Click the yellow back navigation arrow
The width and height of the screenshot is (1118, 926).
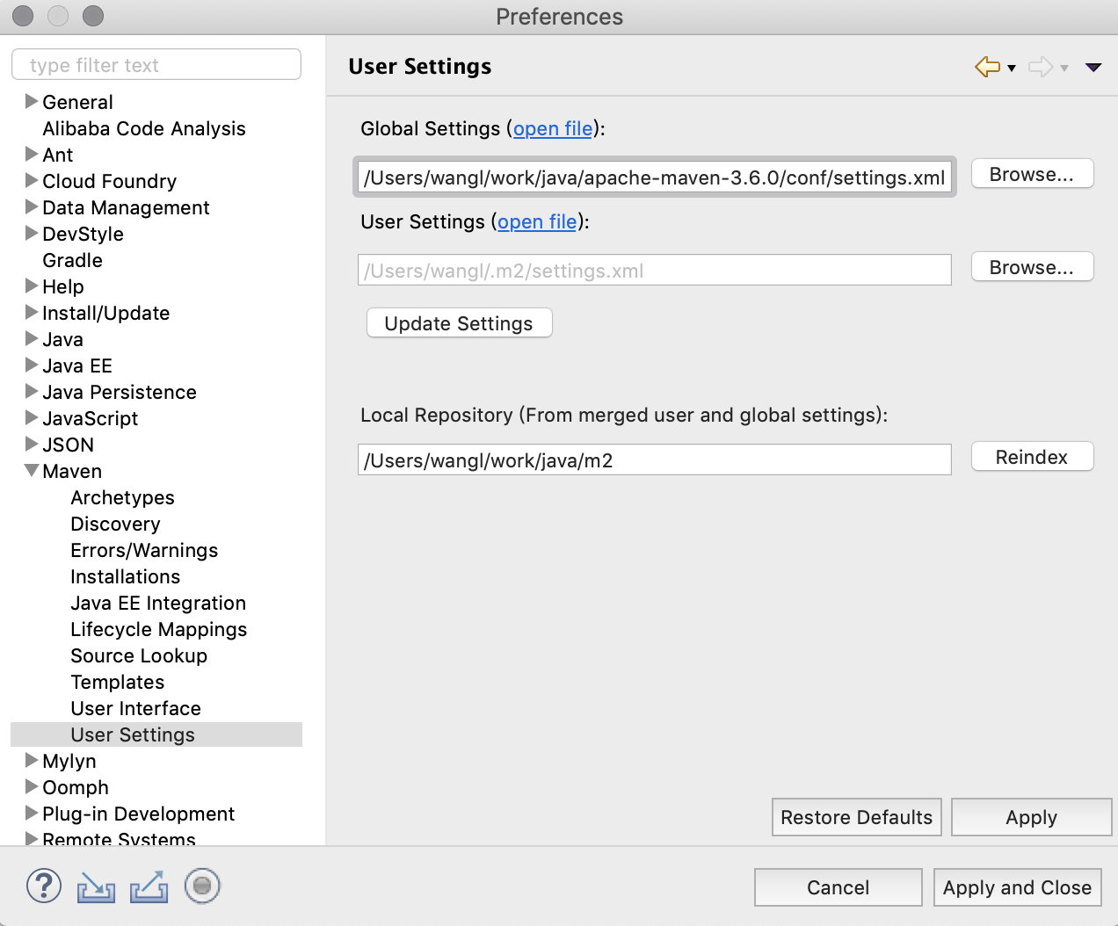pos(987,67)
